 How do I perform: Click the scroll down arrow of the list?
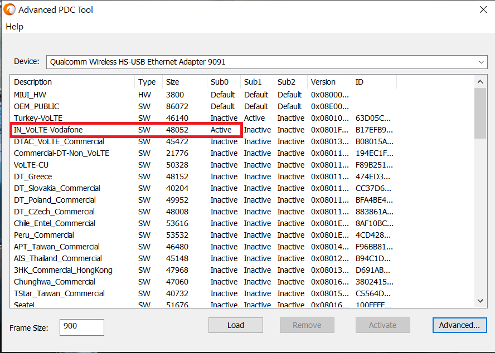[x=480, y=301]
